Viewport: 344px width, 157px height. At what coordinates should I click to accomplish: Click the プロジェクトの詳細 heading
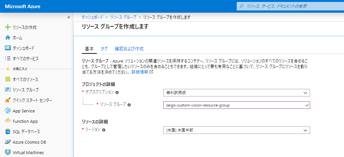(x=98, y=84)
